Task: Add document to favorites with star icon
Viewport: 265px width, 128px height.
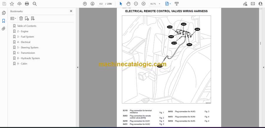Action: 12,4
